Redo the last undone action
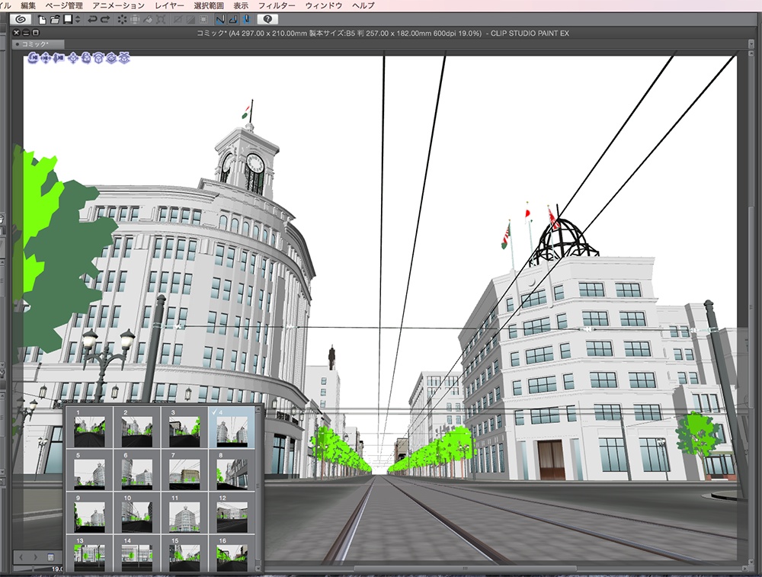762x577 pixels. click(x=105, y=20)
